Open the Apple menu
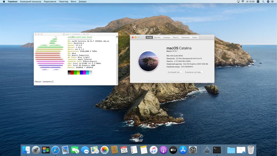Image resolution: width=277 pixels, height=156 pixels. 4,2
